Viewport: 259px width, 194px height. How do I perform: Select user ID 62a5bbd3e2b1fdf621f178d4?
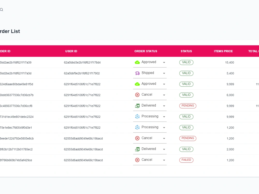point(82,63)
